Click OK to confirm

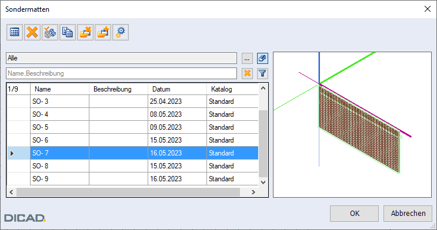354,214
